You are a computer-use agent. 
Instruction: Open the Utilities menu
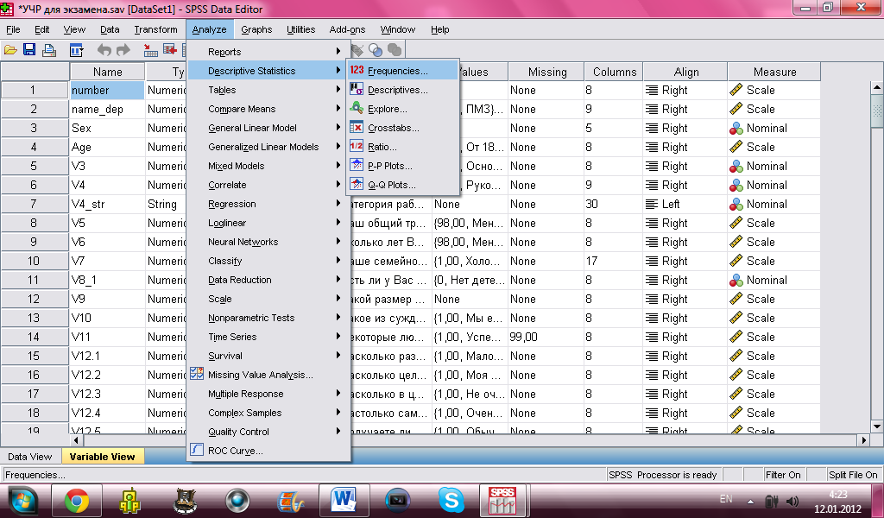coord(300,29)
